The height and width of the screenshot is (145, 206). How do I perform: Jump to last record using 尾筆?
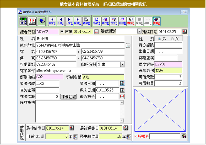click(x=78, y=21)
